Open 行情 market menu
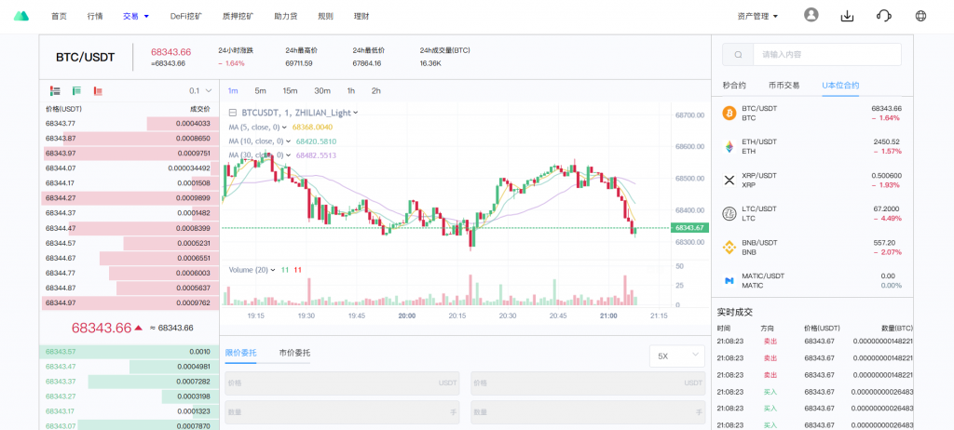Image resolution: width=954 pixels, height=430 pixels. [x=95, y=17]
